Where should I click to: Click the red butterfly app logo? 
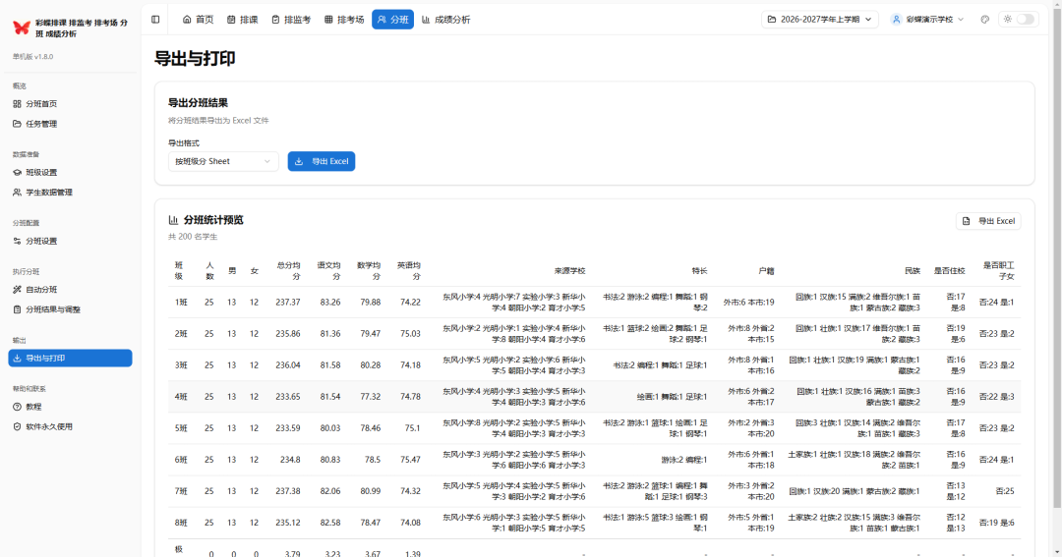click(x=22, y=28)
